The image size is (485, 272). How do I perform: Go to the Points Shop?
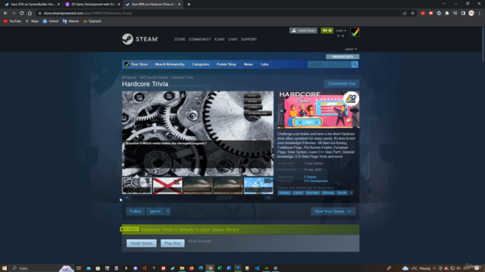(227, 64)
